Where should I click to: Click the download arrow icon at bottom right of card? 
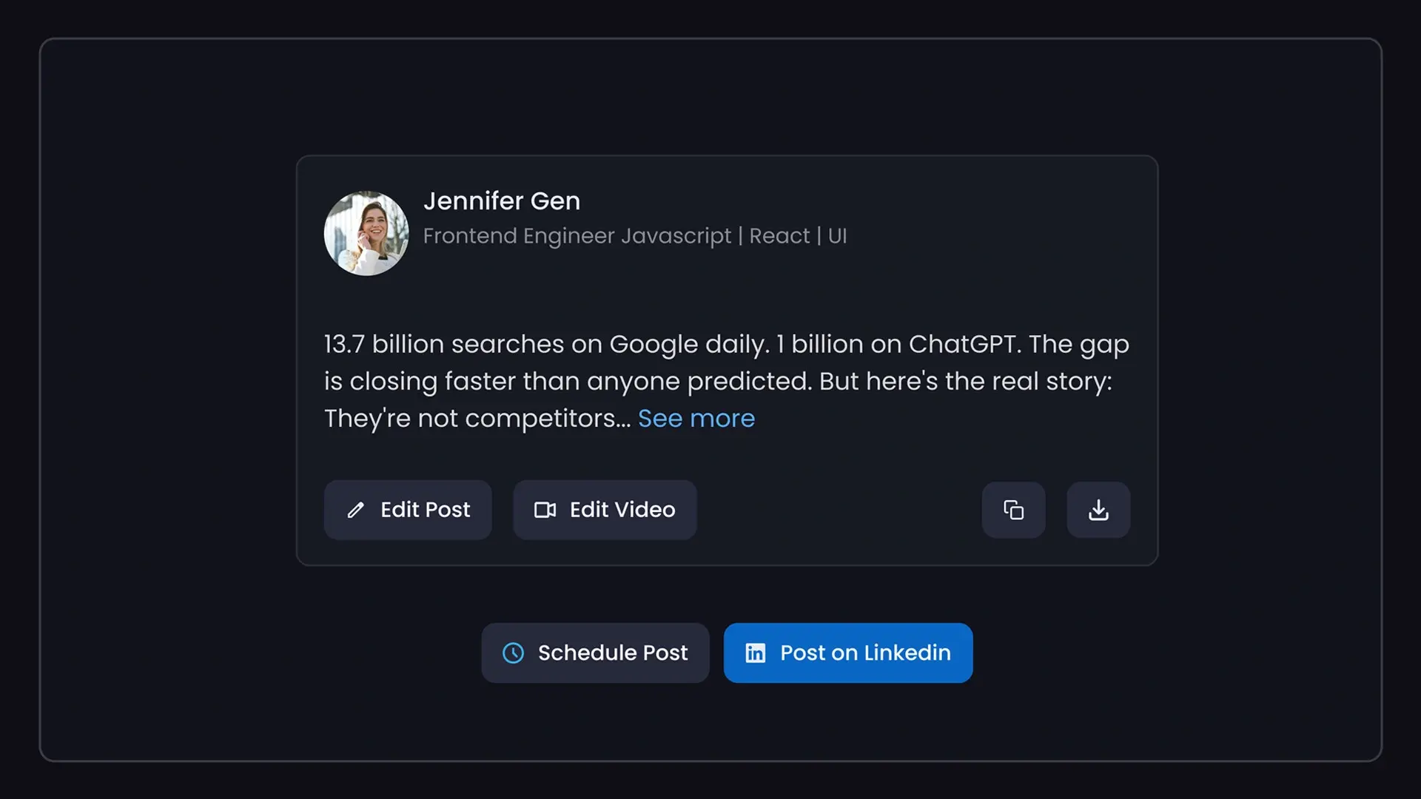(1098, 510)
